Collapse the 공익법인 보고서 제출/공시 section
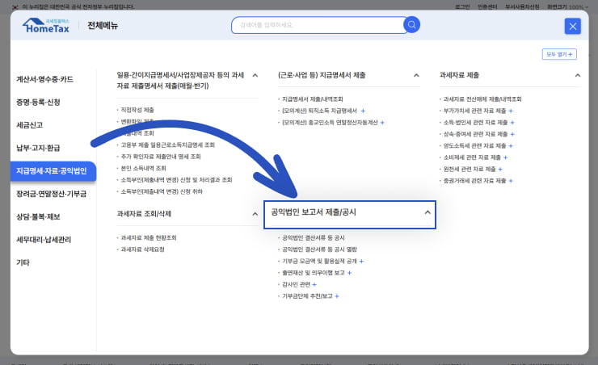Viewport: 598px width, 365px height. click(427, 213)
